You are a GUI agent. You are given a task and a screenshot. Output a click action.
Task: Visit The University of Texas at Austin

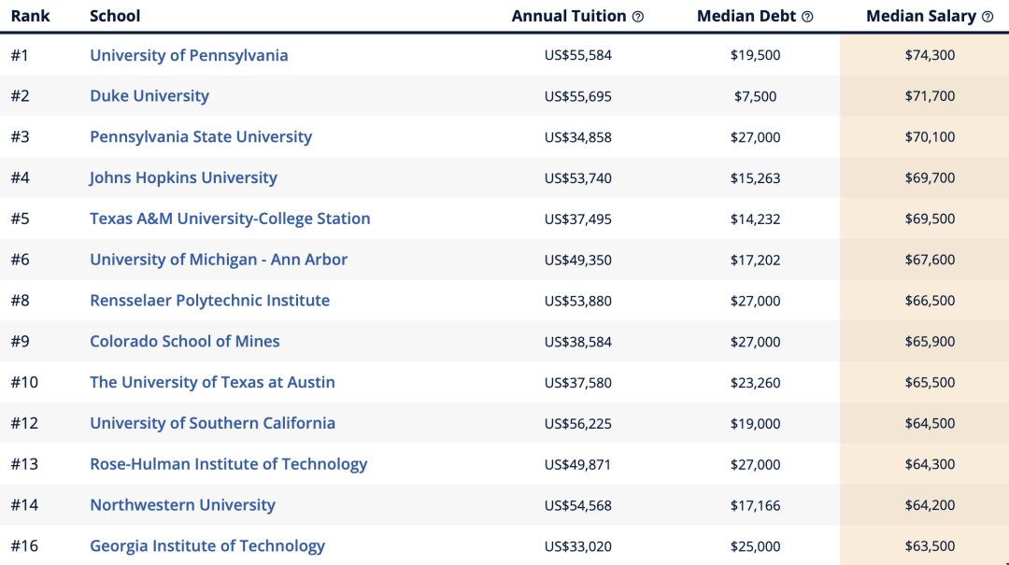[212, 382]
